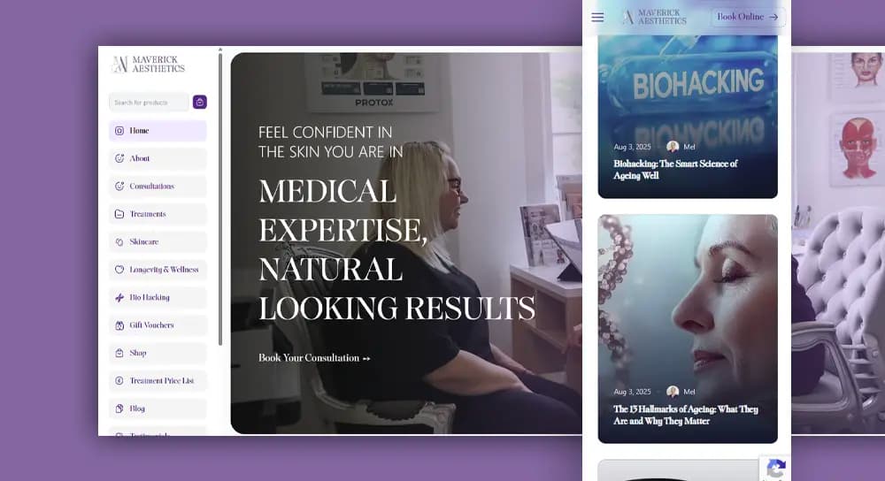The width and height of the screenshot is (885, 481).
Task: Open the Treatments menu item
Action: tap(158, 214)
